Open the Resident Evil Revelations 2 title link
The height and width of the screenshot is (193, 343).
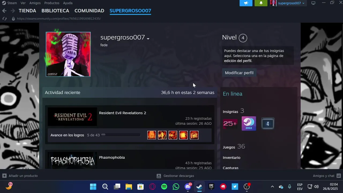(x=122, y=113)
